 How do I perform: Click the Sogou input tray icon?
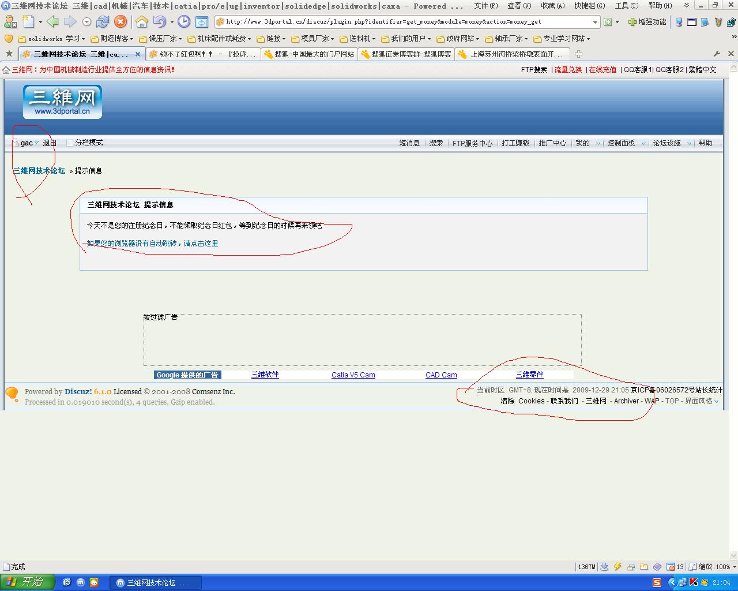pyautogui.click(x=657, y=582)
